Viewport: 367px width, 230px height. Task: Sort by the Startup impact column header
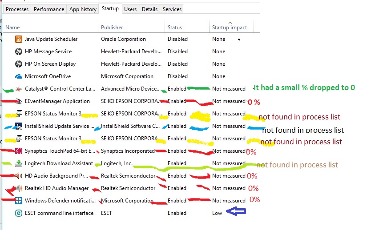[231, 28]
